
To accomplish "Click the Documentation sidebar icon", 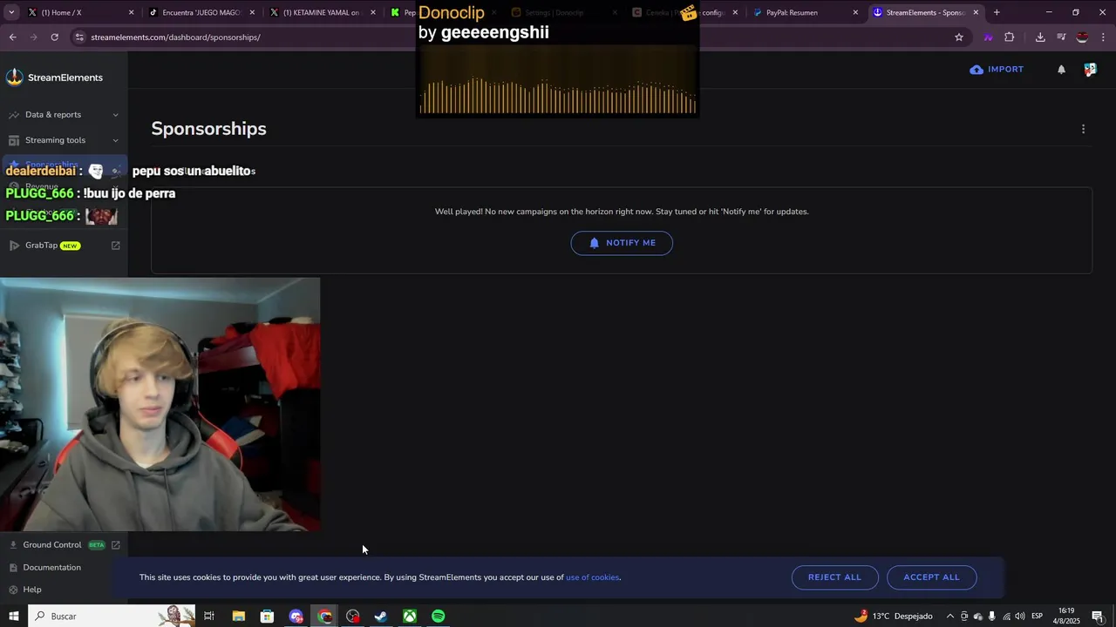I will [13, 568].
